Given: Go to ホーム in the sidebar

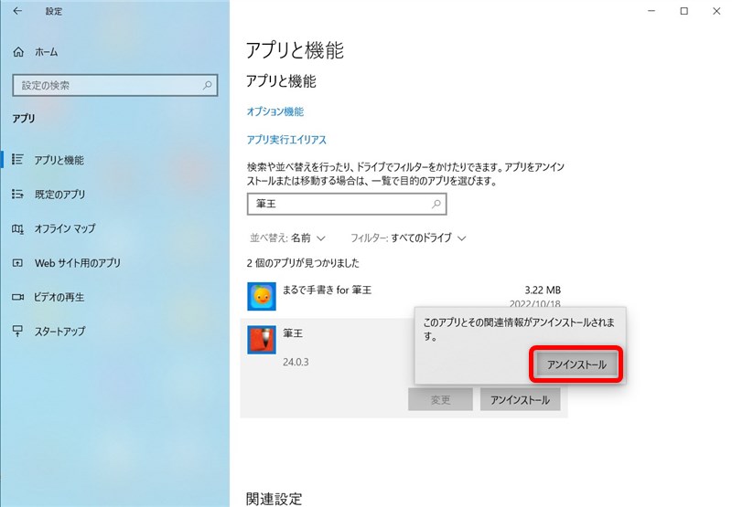Looking at the screenshot, I should click(47, 52).
